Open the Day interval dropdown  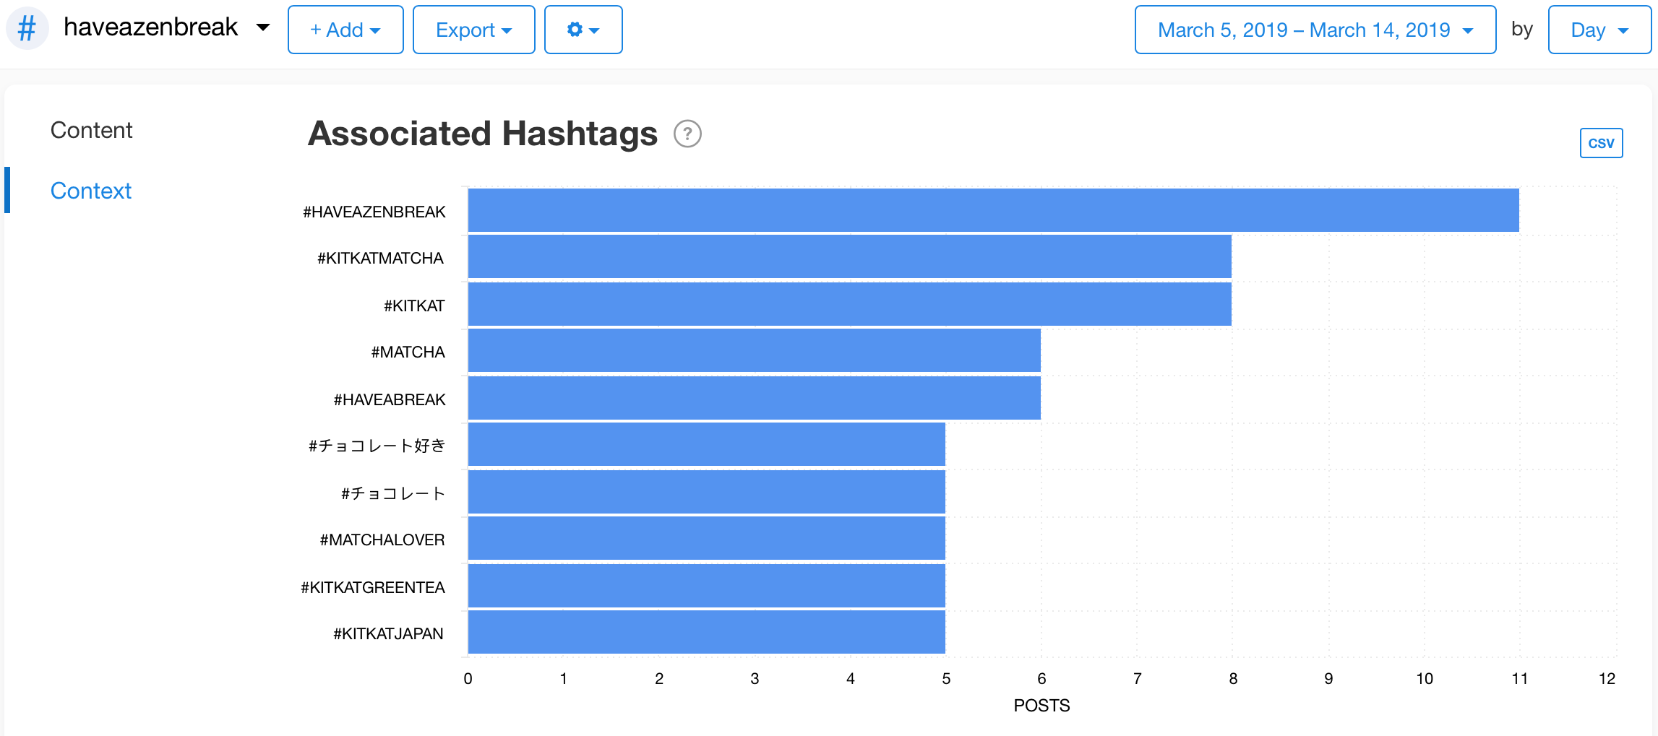[1599, 30]
